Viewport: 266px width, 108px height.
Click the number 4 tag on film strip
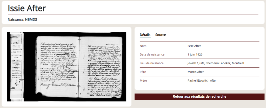17,84
